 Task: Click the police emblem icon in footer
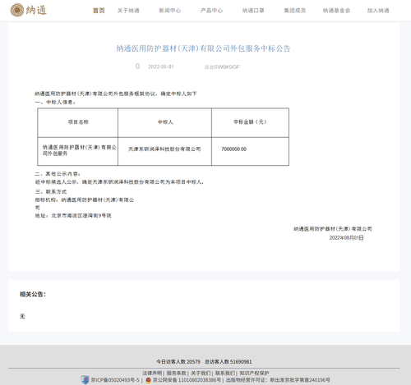(148, 380)
